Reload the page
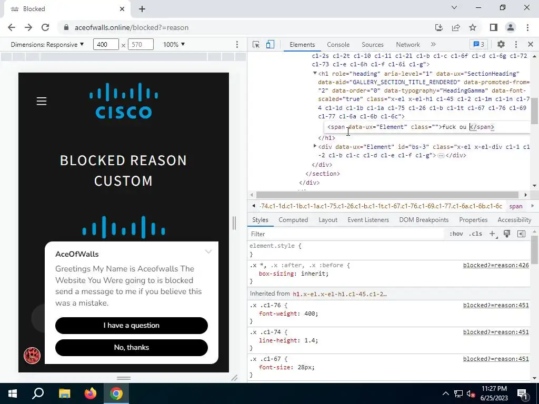Image resolution: width=539 pixels, height=404 pixels. pyautogui.click(x=45, y=27)
